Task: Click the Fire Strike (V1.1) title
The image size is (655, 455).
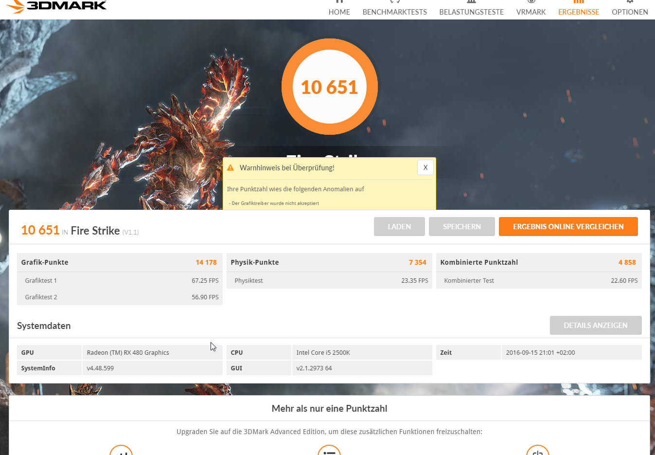Action: [x=105, y=231]
